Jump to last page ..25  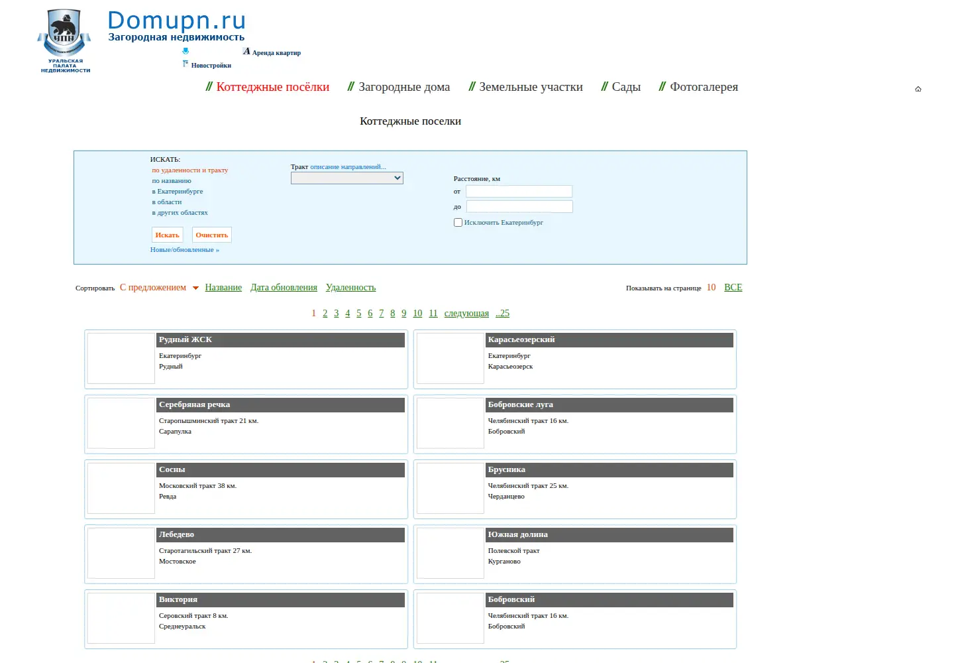click(503, 314)
